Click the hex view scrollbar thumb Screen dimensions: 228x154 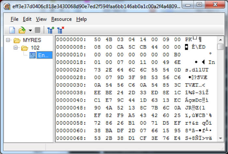pos(221,47)
